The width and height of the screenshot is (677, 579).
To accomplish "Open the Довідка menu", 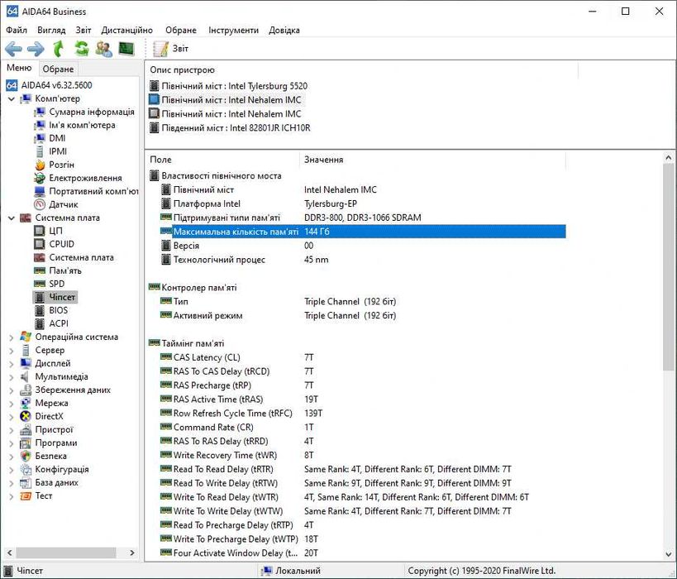I will point(284,31).
